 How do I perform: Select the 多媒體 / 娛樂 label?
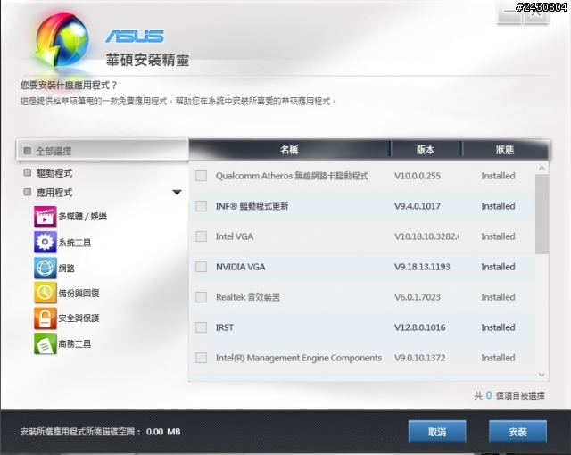(83, 217)
